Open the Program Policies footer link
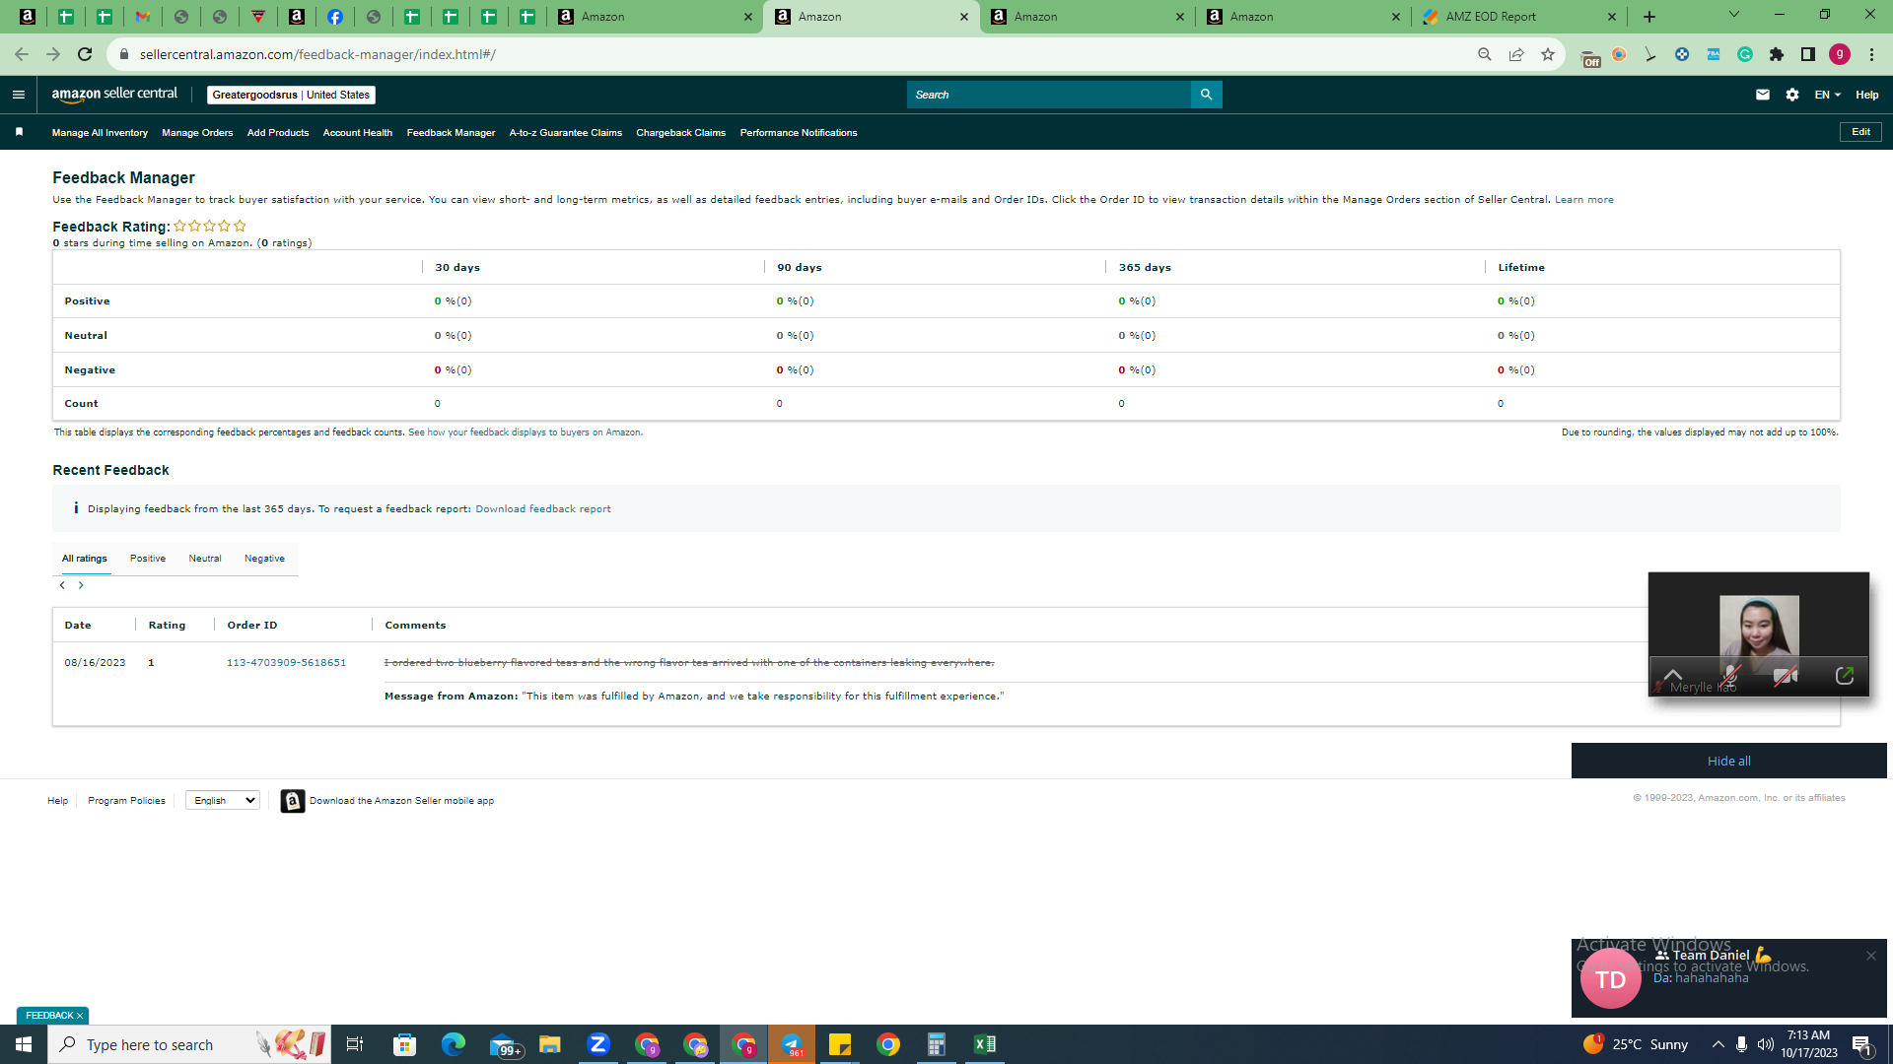Screen dimensions: 1893x1064 [126, 801]
